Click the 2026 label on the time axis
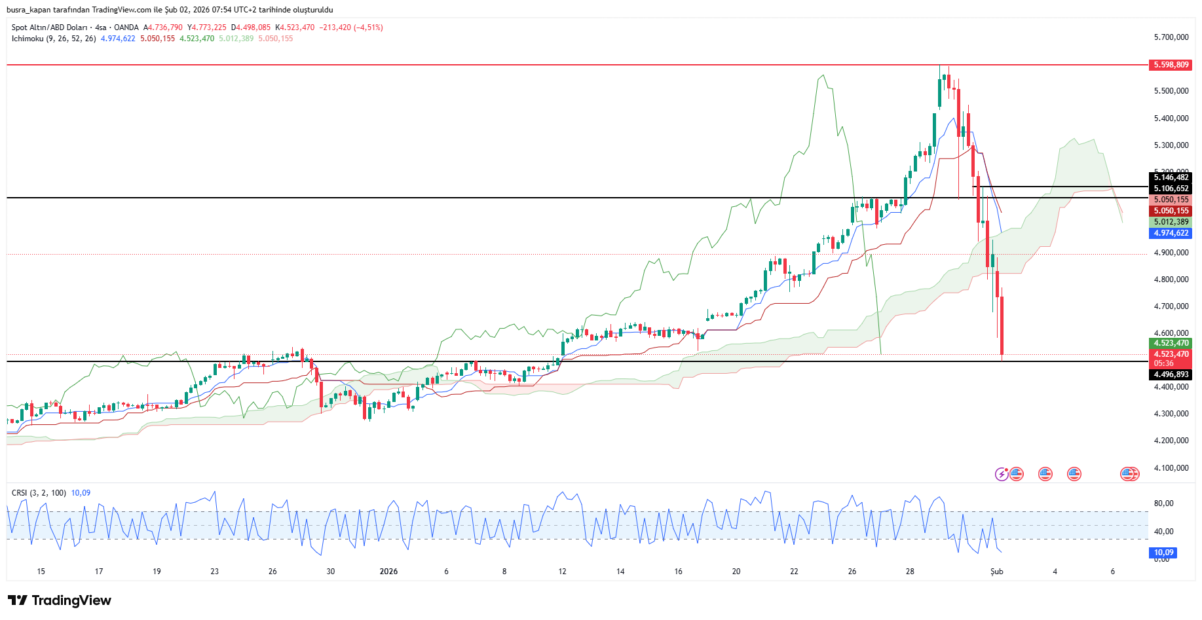 pos(388,572)
